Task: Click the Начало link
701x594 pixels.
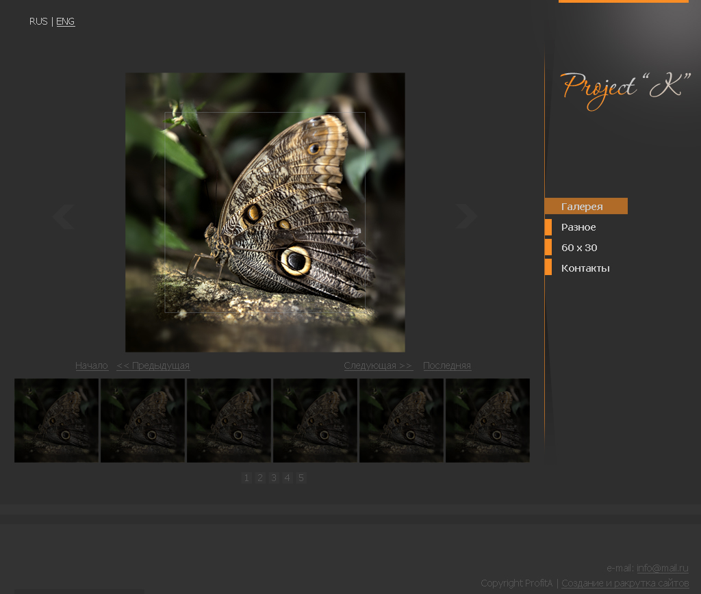Action: click(92, 365)
